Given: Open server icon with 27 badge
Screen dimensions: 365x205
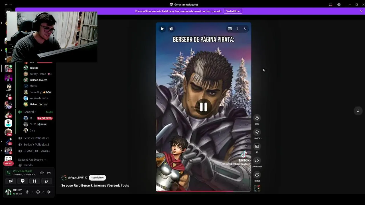Looking at the screenshot, I should [8, 68].
